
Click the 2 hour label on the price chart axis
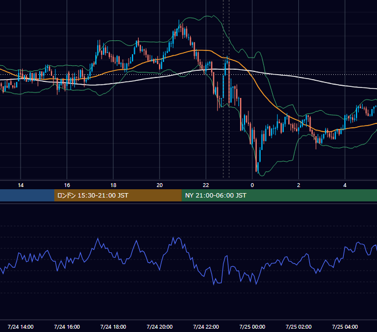point(298,185)
